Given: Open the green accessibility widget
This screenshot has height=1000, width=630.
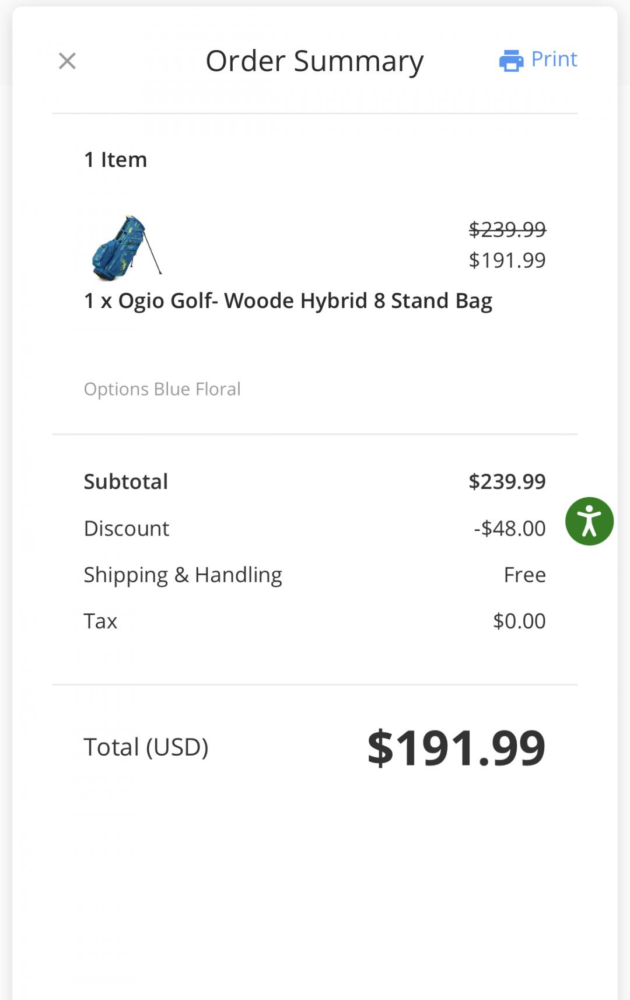Looking at the screenshot, I should pos(589,521).
